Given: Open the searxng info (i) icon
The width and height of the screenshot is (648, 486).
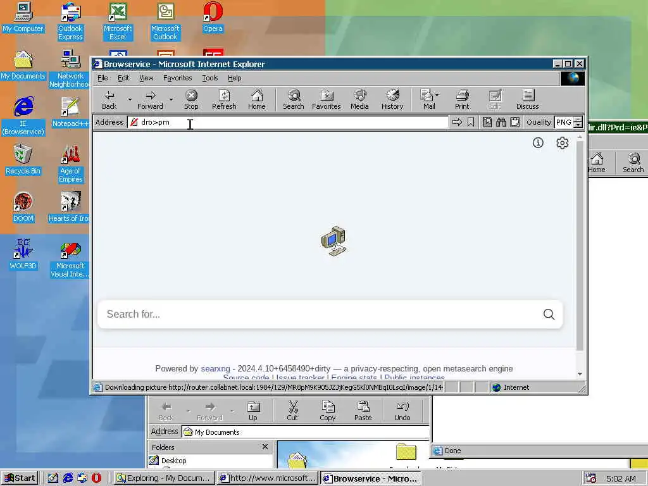Looking at the screenshot, I should (538, 143).
